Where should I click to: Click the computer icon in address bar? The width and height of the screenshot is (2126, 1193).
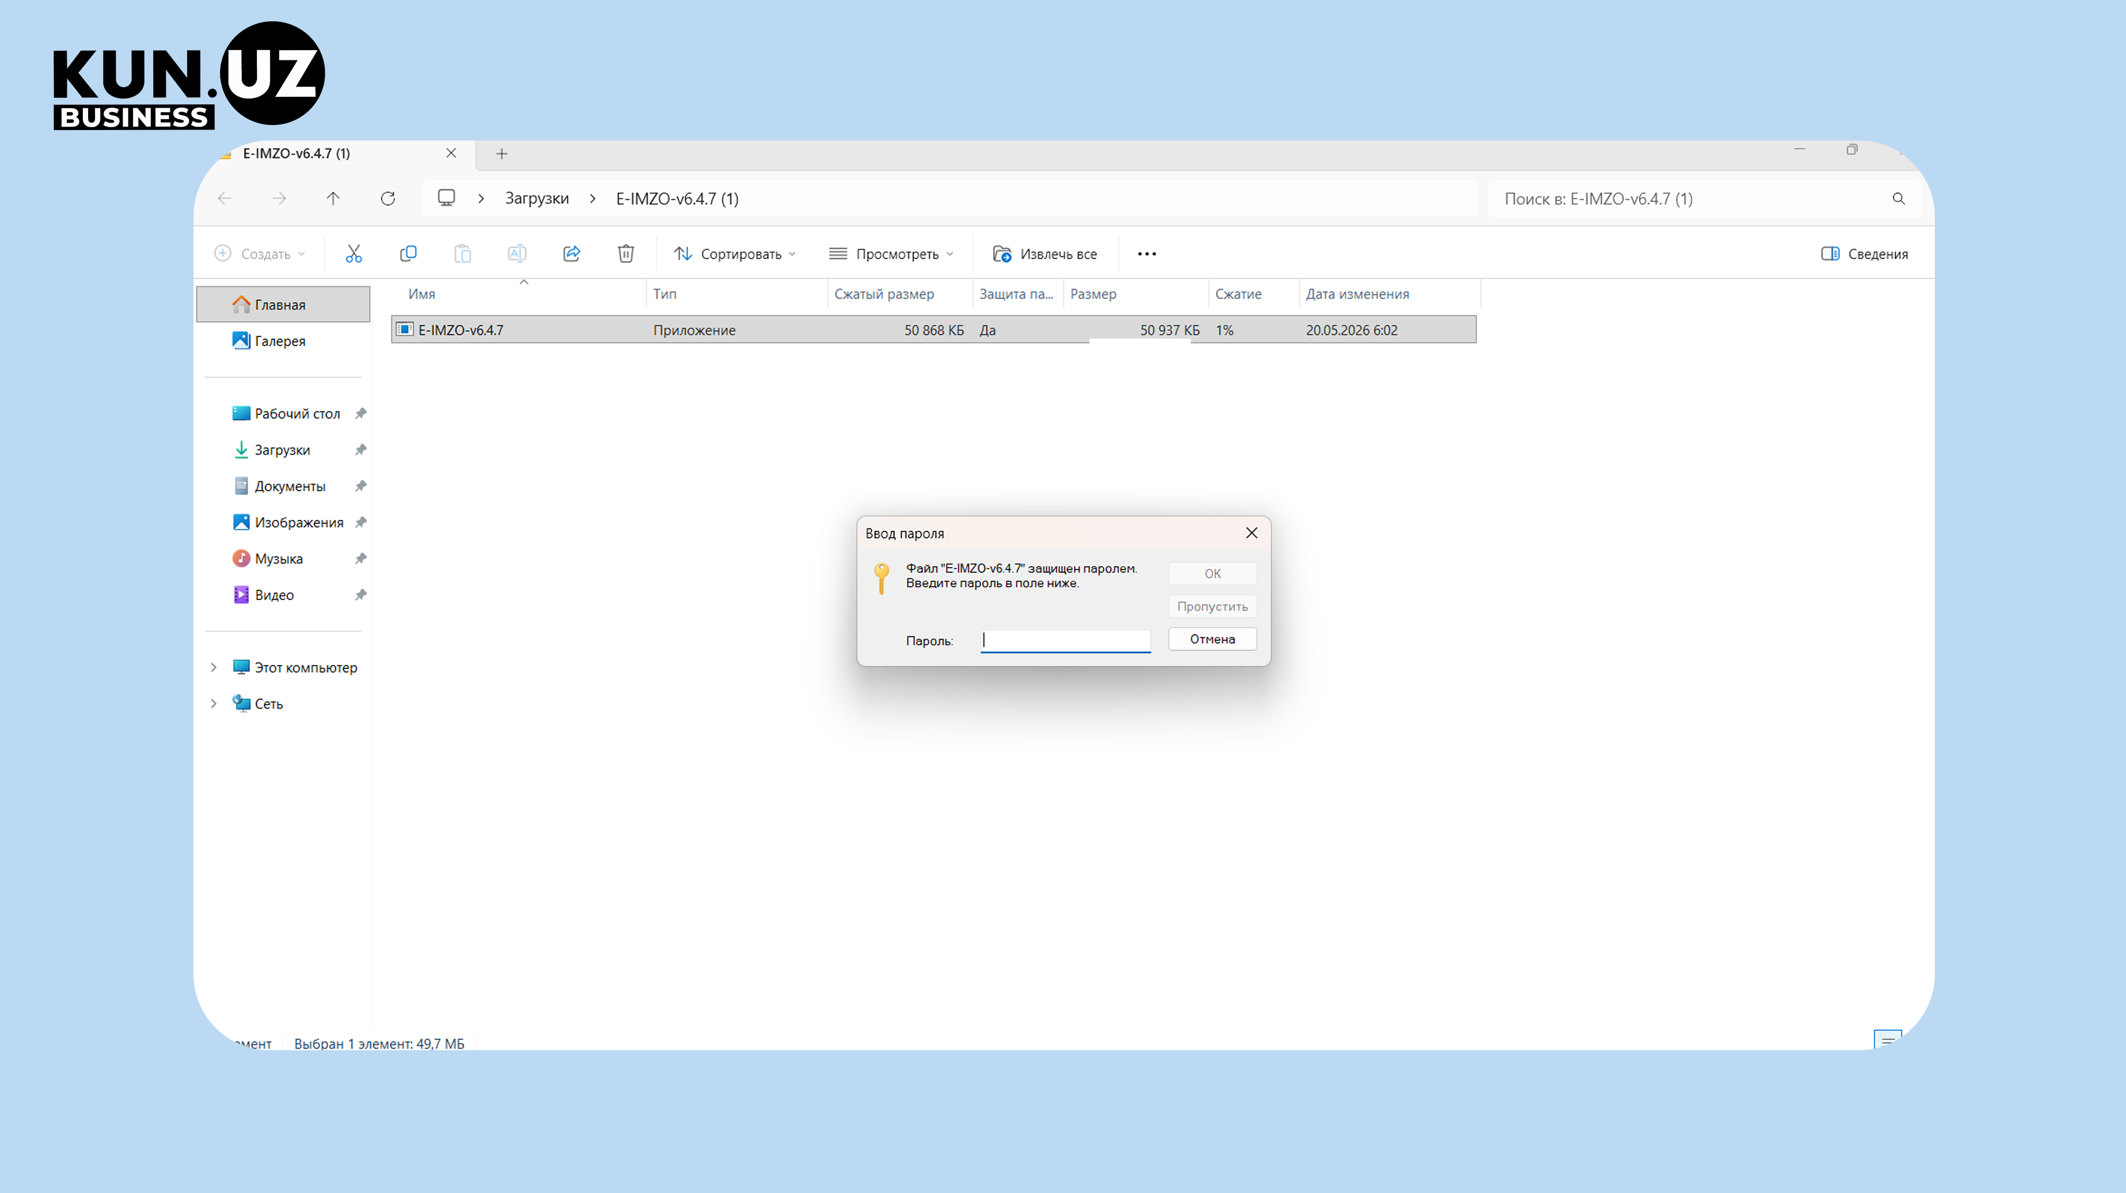click(x=446, y=198)
